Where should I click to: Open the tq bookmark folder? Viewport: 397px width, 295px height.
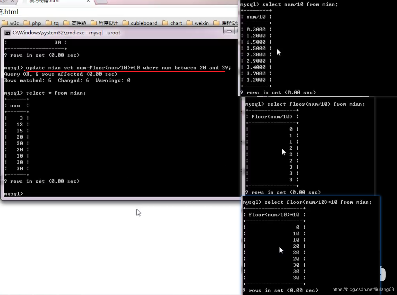pyautogui.click(x=52, y=23)
